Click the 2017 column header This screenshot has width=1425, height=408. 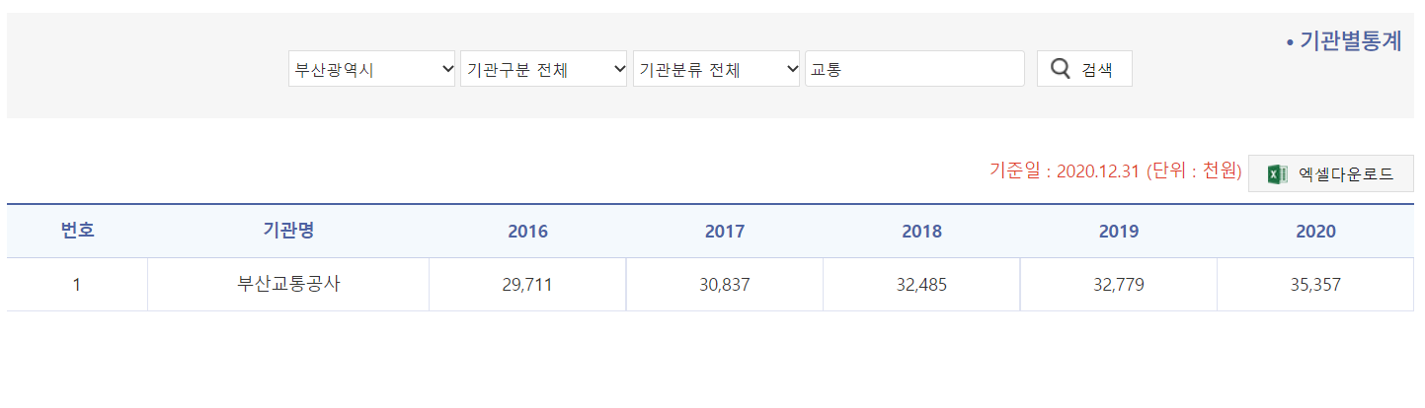725,232
